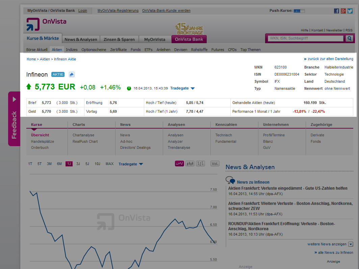This screenshot has width=359, height=269.
Task: Click the search magnifier button
Action: (x=349, y=38)
